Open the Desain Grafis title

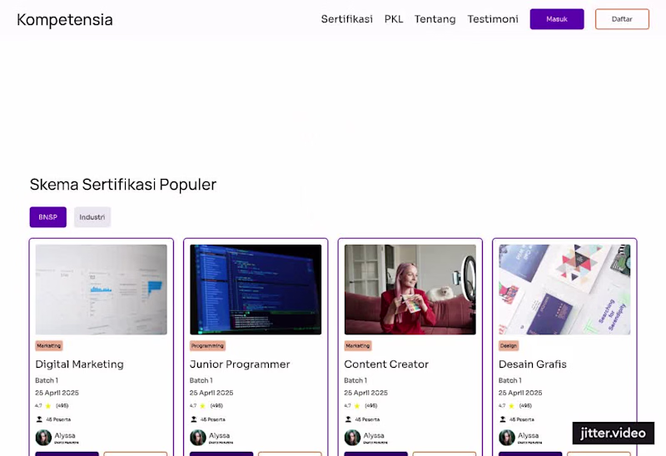click(532, 364)
